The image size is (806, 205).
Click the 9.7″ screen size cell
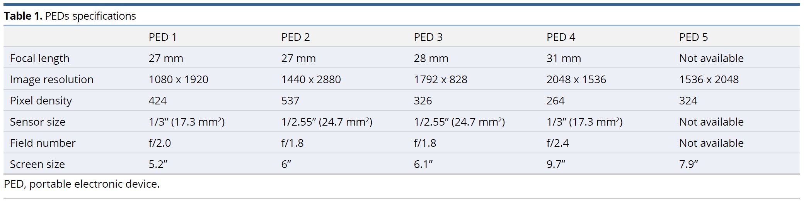pyautogui.click(x=556, y=164)
